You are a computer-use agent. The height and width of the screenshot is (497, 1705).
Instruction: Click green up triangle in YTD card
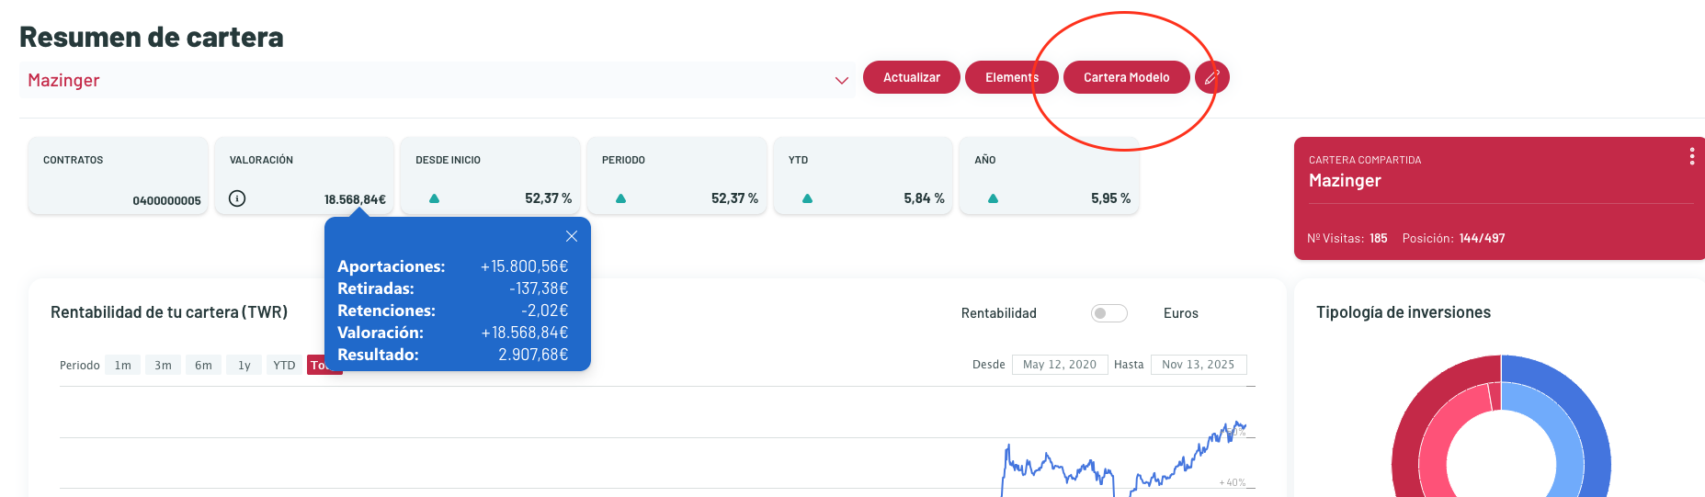pos(807,198)
